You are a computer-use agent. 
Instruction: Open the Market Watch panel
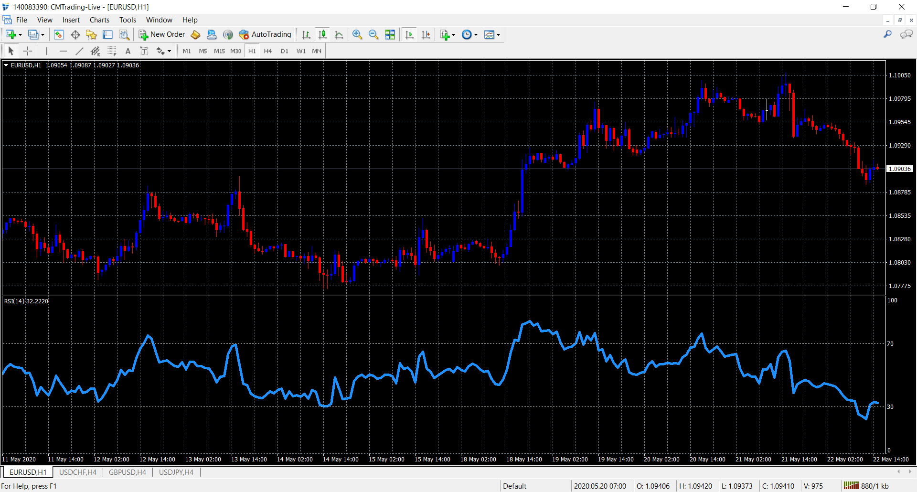(x=59, y=34)
